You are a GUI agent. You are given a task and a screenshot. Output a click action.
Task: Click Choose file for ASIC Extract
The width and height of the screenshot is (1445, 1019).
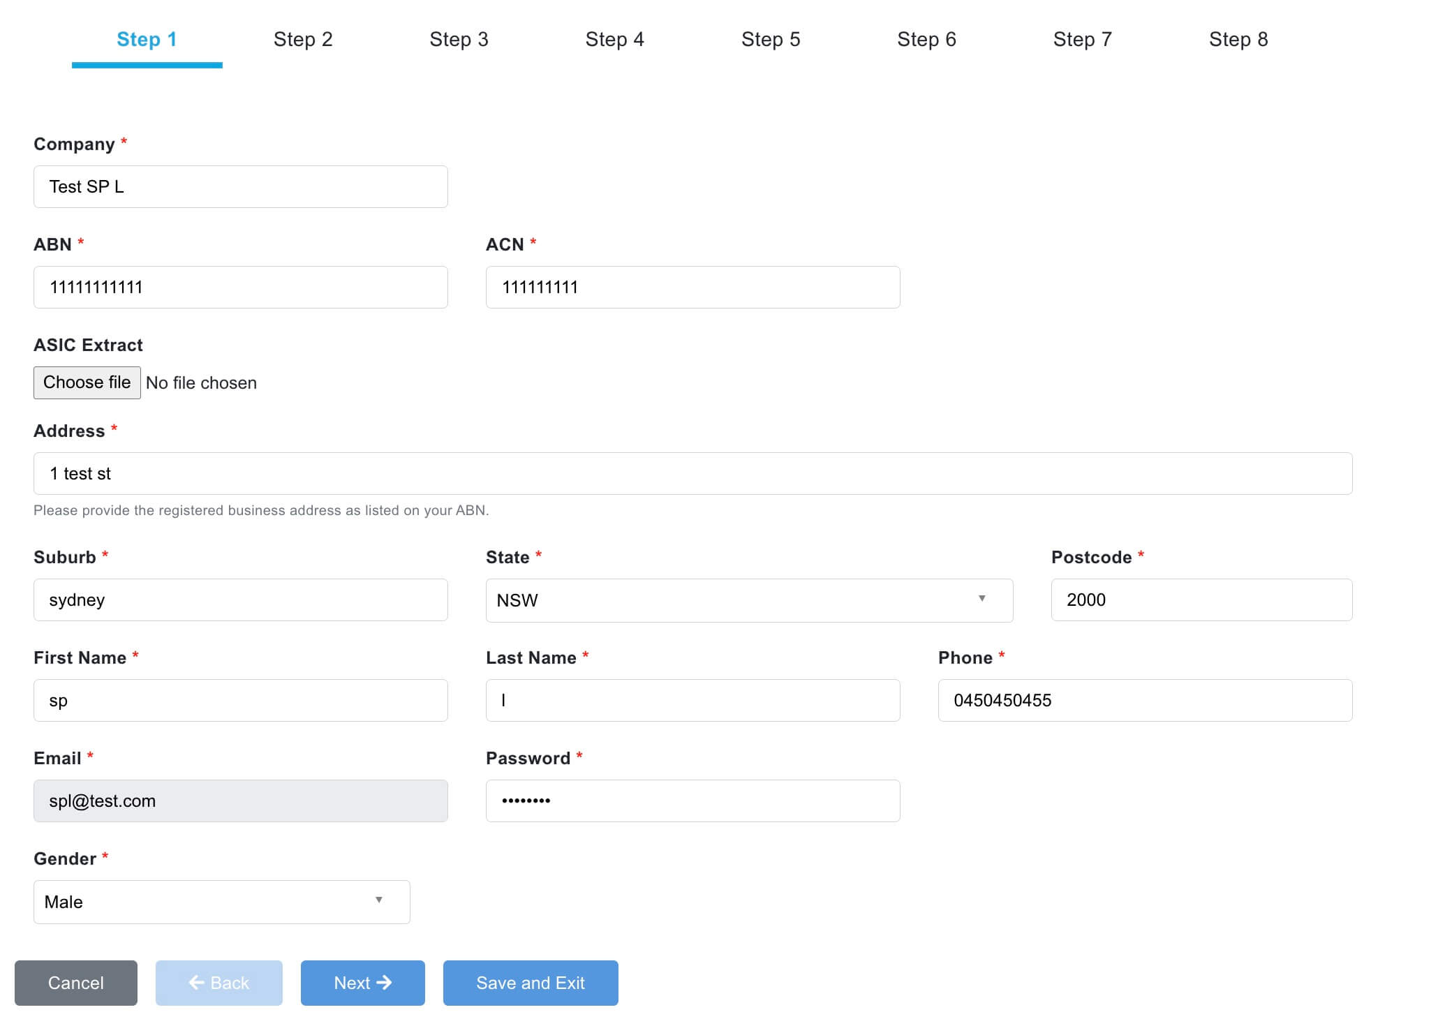pyautogui.click(x=87, y=382)
